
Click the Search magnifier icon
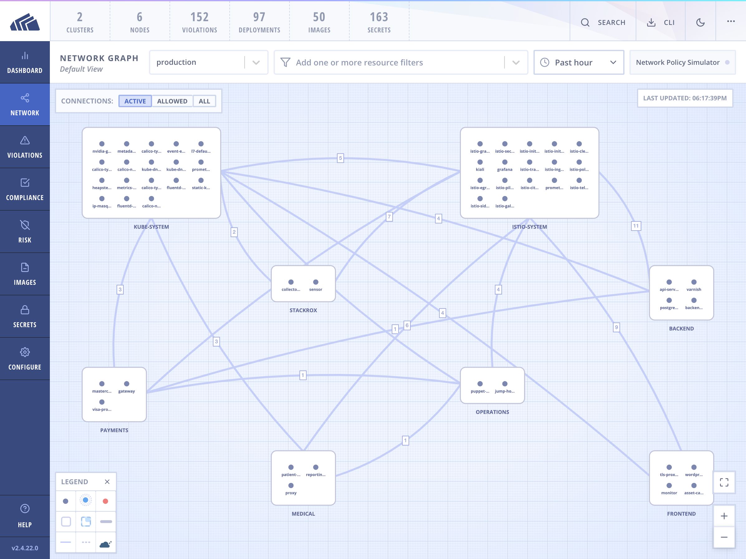pos(585,22)
